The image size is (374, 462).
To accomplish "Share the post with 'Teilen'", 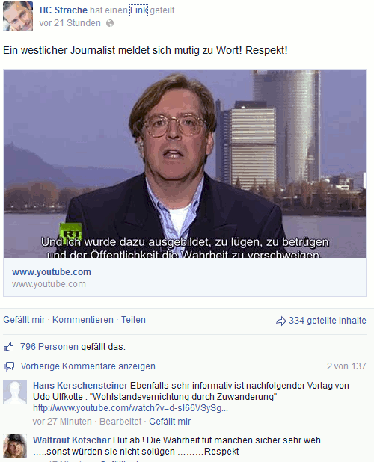I will (x=133, y=320).
